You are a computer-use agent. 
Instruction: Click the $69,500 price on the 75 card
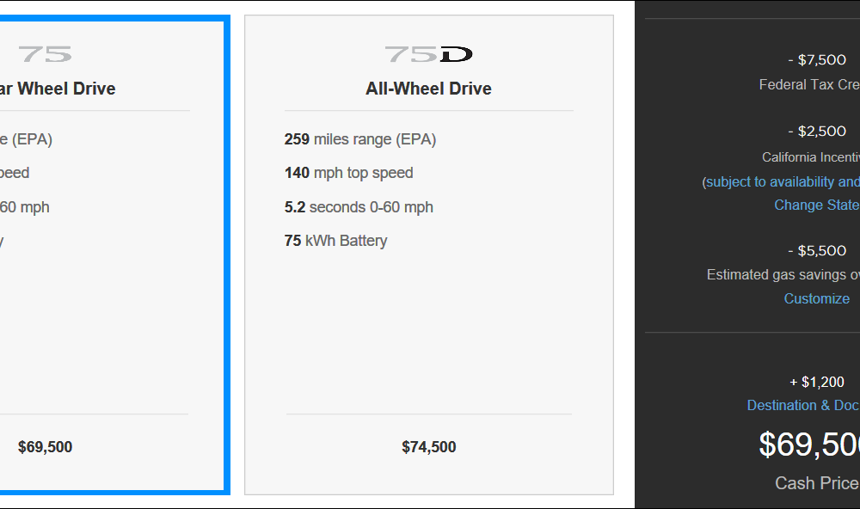tap(45, 447)
